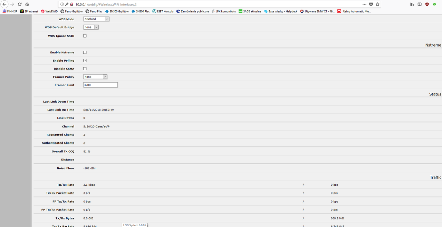Click the SAGE aktualne bookmark icon
The image size is (442, 227).
coord(240,11)
